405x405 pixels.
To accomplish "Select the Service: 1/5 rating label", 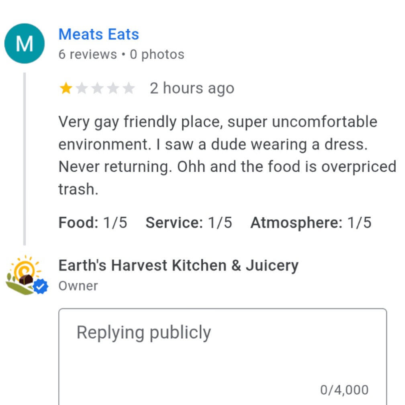I will [x=189, y=223].
